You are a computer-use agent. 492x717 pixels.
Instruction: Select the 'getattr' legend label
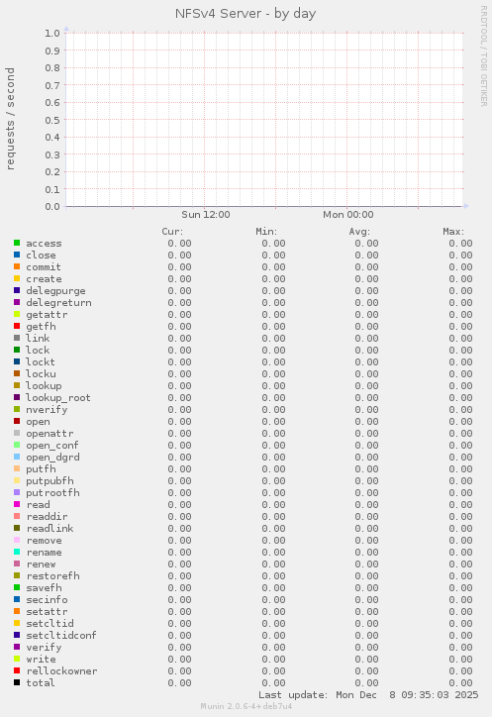pyautogui.click(x=47, y=315)
